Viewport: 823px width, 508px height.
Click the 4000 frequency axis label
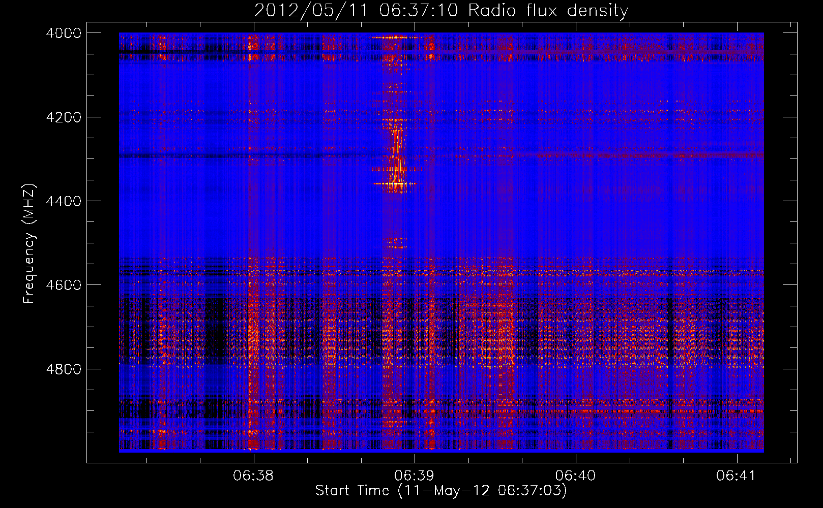click(x=64, y=33)
